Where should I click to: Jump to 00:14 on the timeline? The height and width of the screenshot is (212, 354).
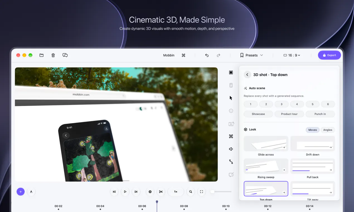pos(310,206)
